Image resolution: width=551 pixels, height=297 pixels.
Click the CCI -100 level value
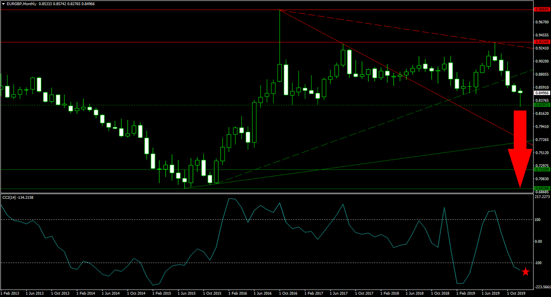539,263
